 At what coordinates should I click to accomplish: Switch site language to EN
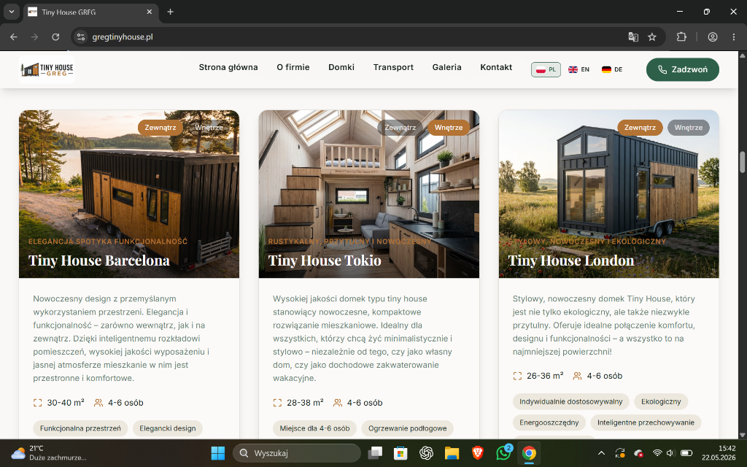click(578, 69)
